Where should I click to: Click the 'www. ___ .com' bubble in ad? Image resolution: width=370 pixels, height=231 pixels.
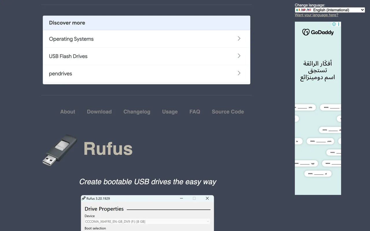coord(321,141)
